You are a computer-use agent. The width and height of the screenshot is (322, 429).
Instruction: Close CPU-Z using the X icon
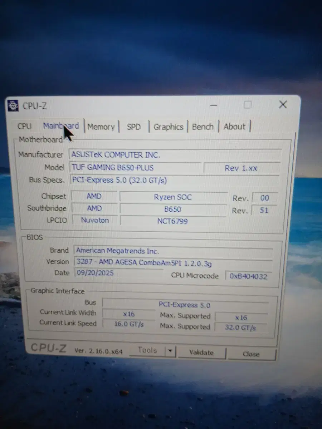(x=283, y=104)
